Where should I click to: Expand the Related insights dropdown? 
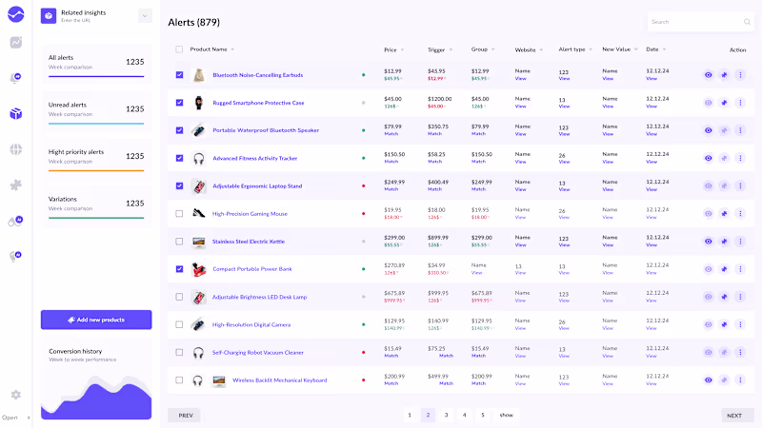145,15
